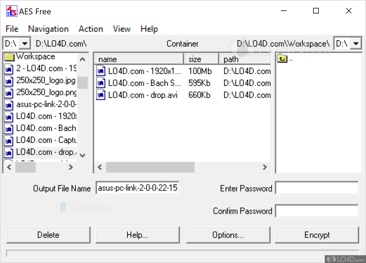This screenshot has height=263, width=366.
Task: Select the LO4D.com - Bach S container entry icon
Action: pos(101,83)
